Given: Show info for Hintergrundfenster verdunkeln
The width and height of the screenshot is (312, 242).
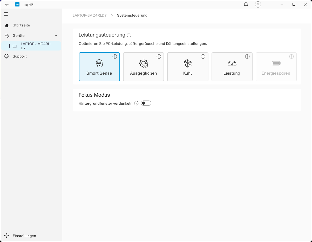Looking at the screenshot, I should click(136, 103).
